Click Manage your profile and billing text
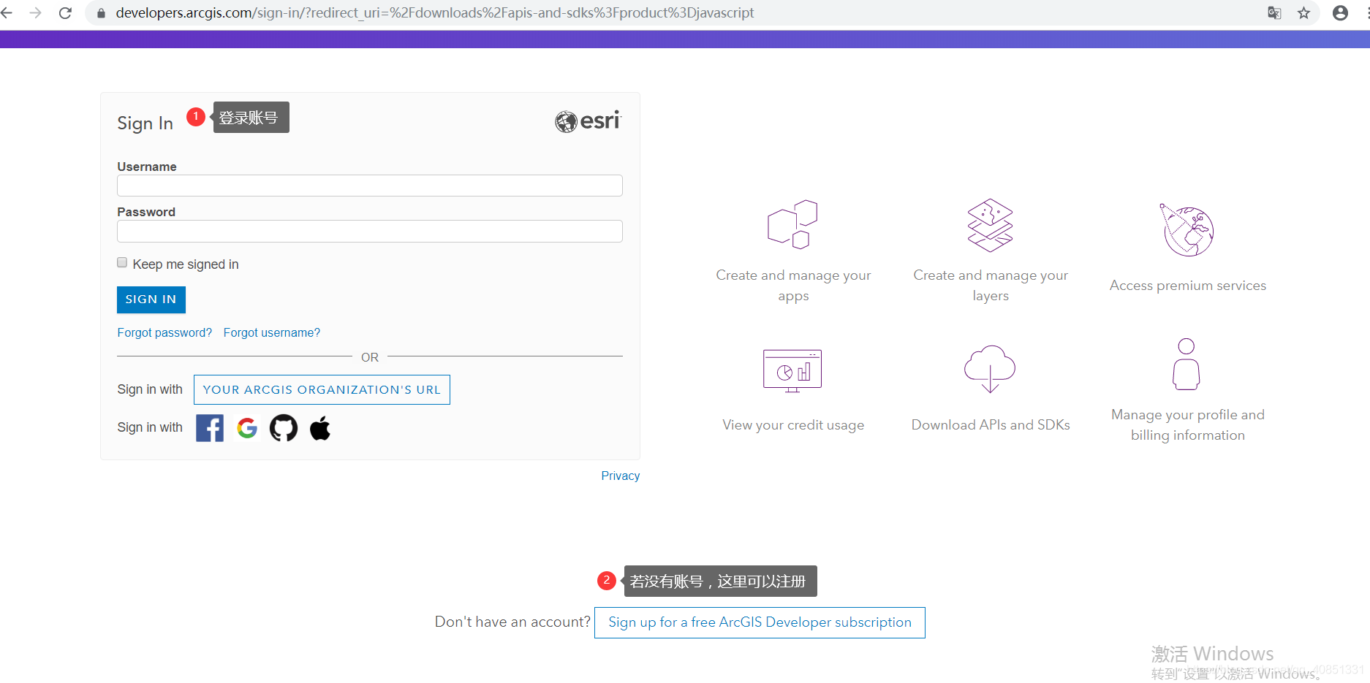Viewport: 1370px width, 683px height. 1188,424
